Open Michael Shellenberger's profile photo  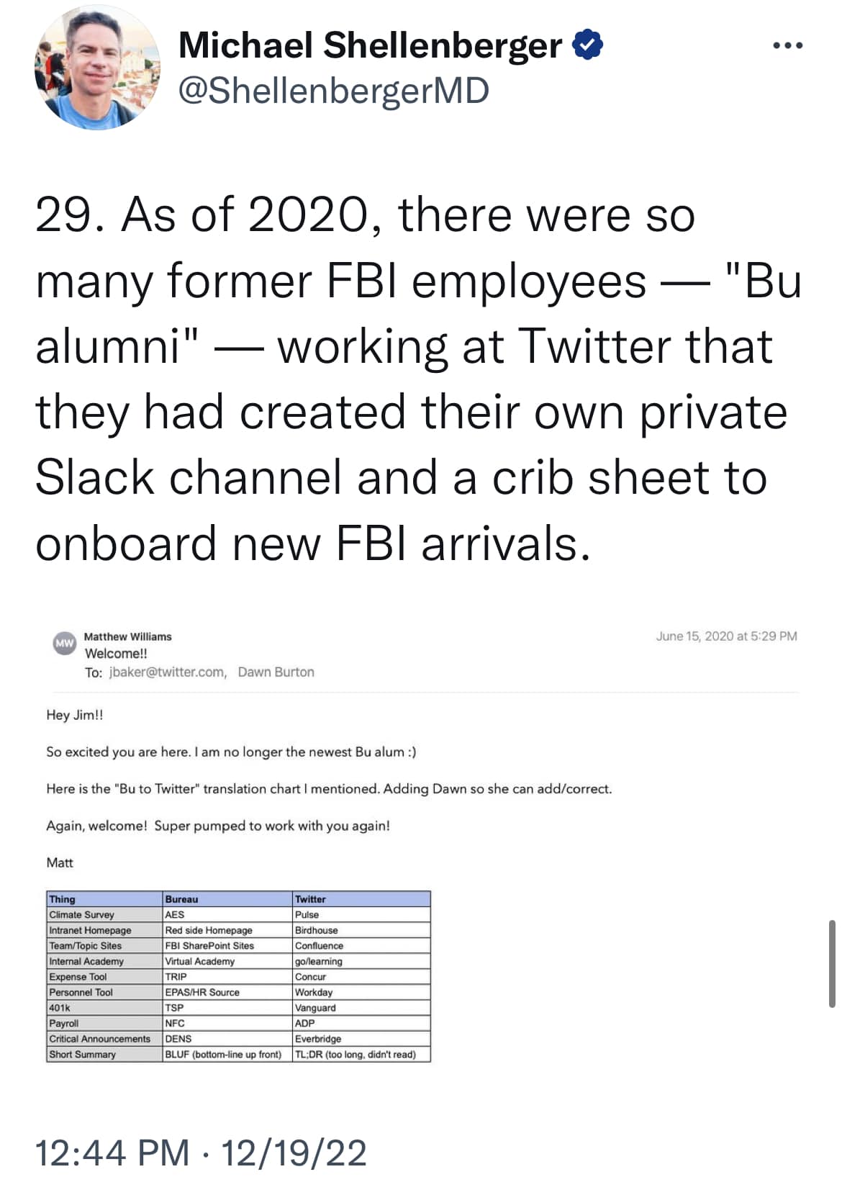97,67
